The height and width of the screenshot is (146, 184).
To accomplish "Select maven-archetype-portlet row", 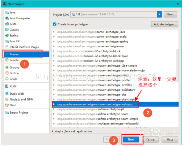I will pos(115,80).
